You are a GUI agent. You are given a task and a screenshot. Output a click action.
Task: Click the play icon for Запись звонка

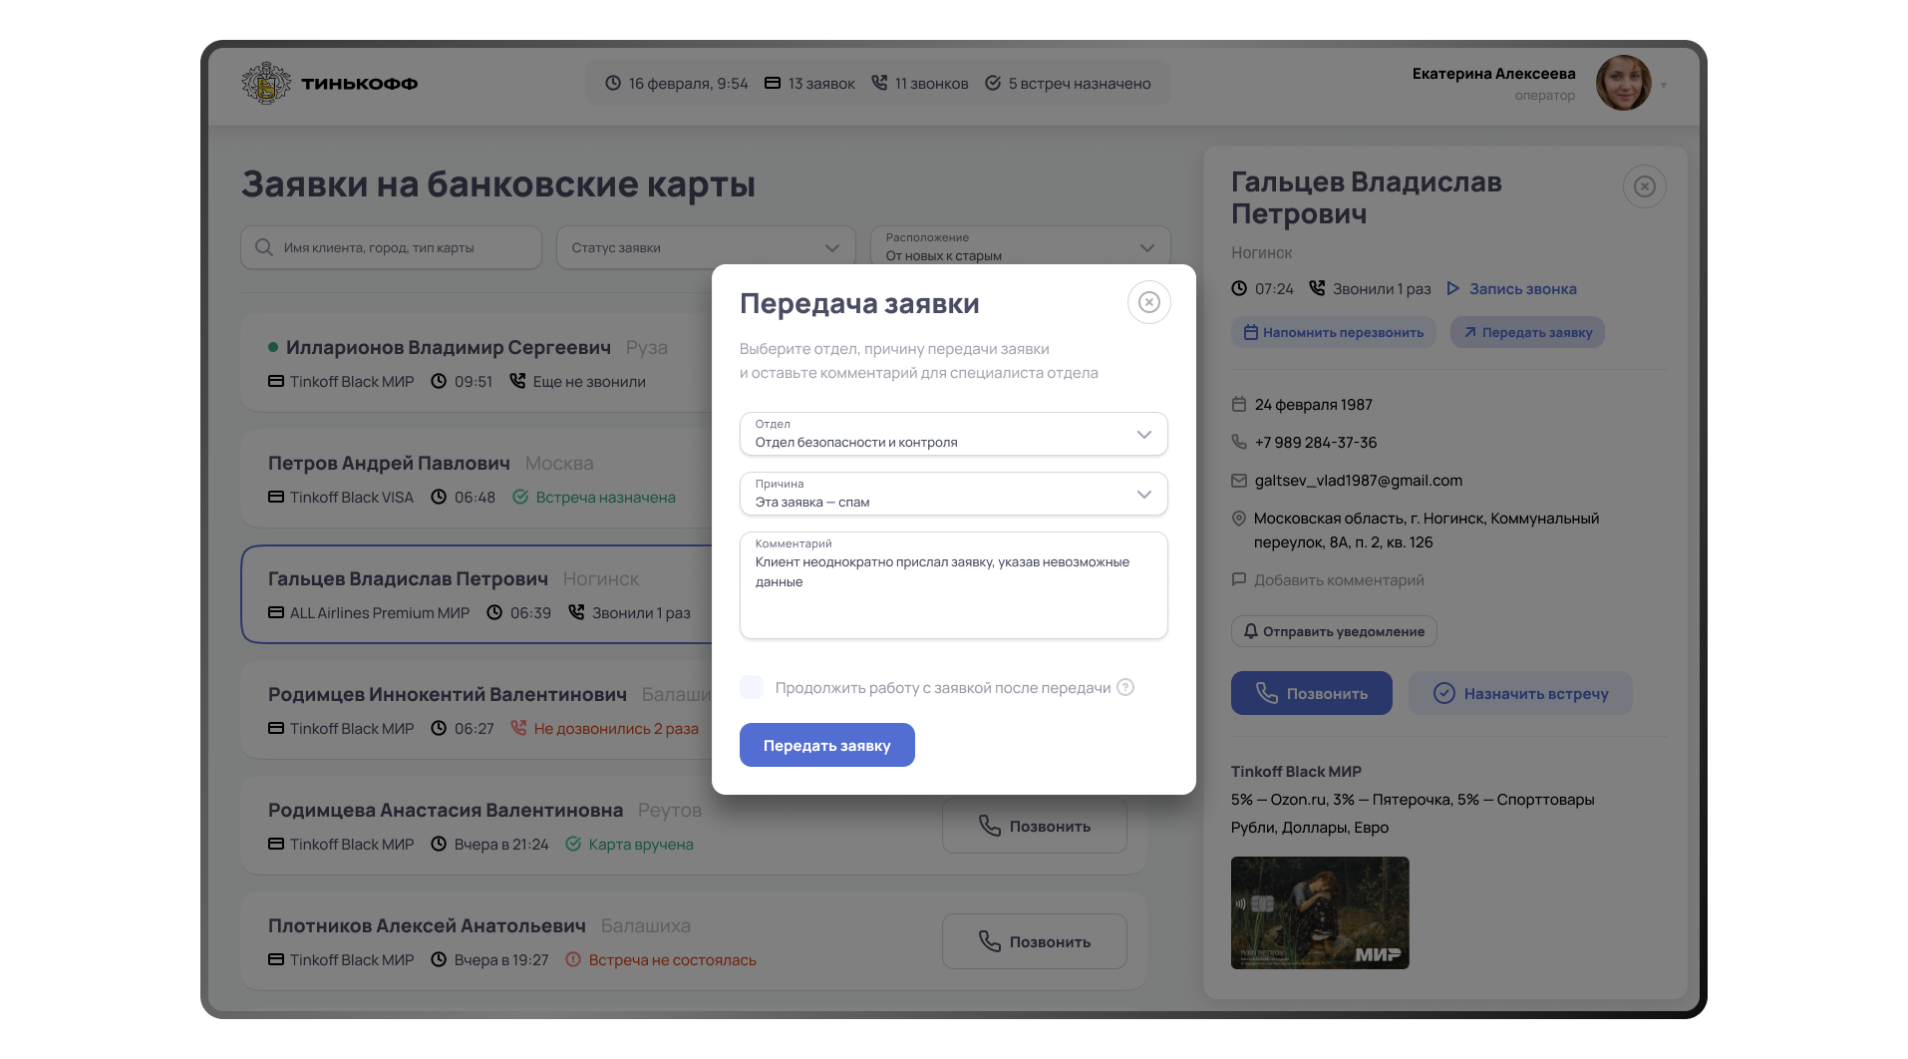click(1452, 288)
